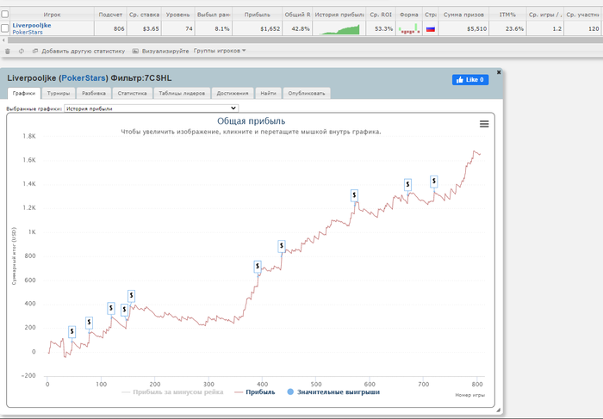
Task: Click the $ win marker near game 78
Action: pyautogui.click(x=89, y=323)
